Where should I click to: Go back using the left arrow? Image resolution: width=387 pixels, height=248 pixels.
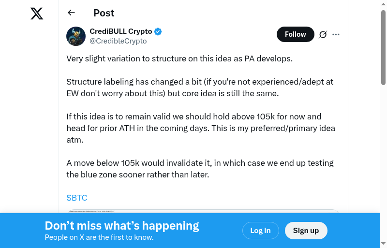pyautogui.click(x=72, y=13)
